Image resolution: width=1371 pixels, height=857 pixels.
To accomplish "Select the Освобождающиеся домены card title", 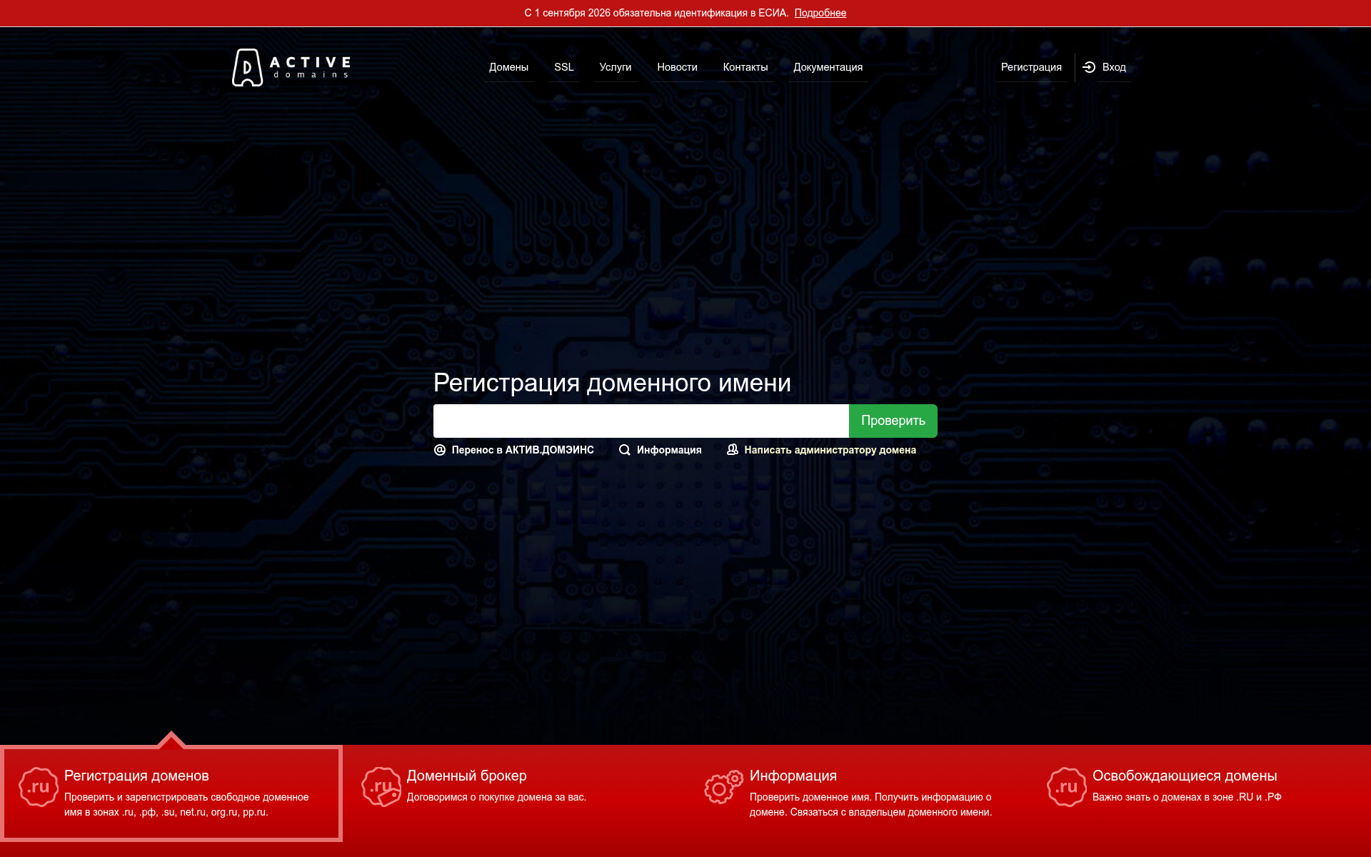I will (1185, 776).
